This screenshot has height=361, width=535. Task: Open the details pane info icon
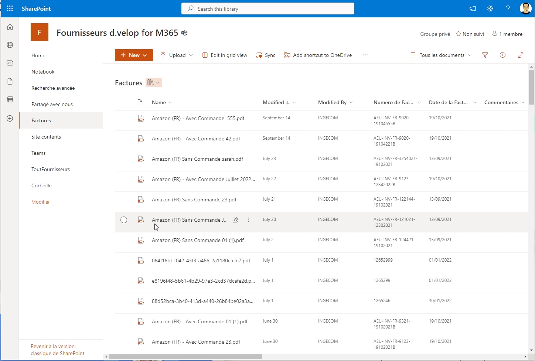[502, 55]
